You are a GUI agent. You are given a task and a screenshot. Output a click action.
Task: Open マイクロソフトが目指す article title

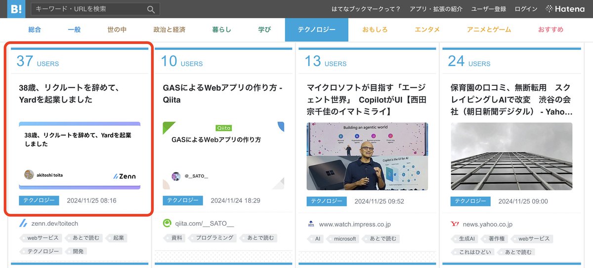coord(366,100)
